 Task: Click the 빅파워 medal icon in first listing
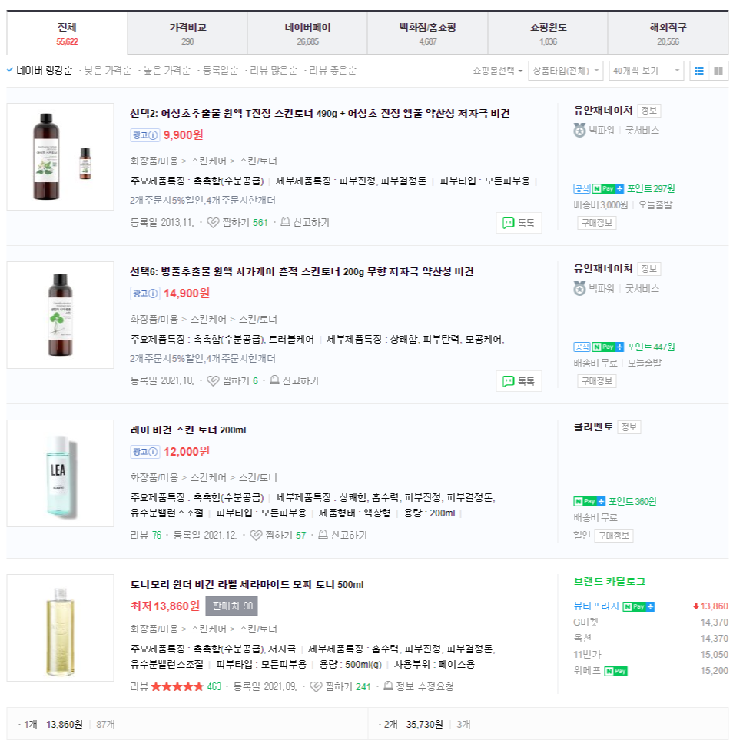579,130
